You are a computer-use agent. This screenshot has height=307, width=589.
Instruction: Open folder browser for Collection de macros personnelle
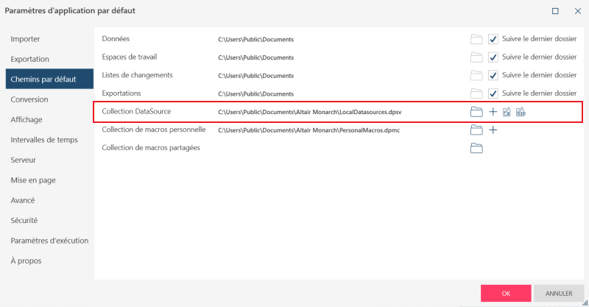[x=476, y=130]
